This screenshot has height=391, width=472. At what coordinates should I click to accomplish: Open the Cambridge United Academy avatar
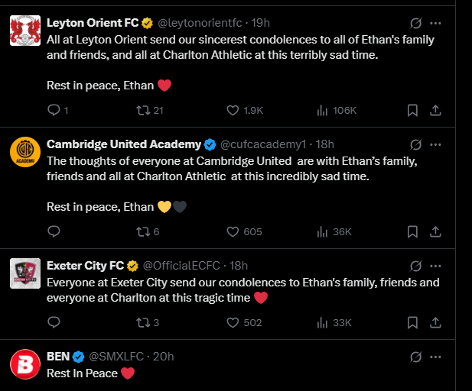point(25,152)
